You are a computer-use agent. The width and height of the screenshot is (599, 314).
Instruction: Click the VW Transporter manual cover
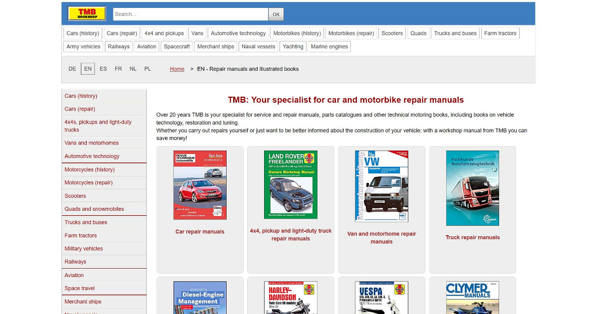pos(381,186)
